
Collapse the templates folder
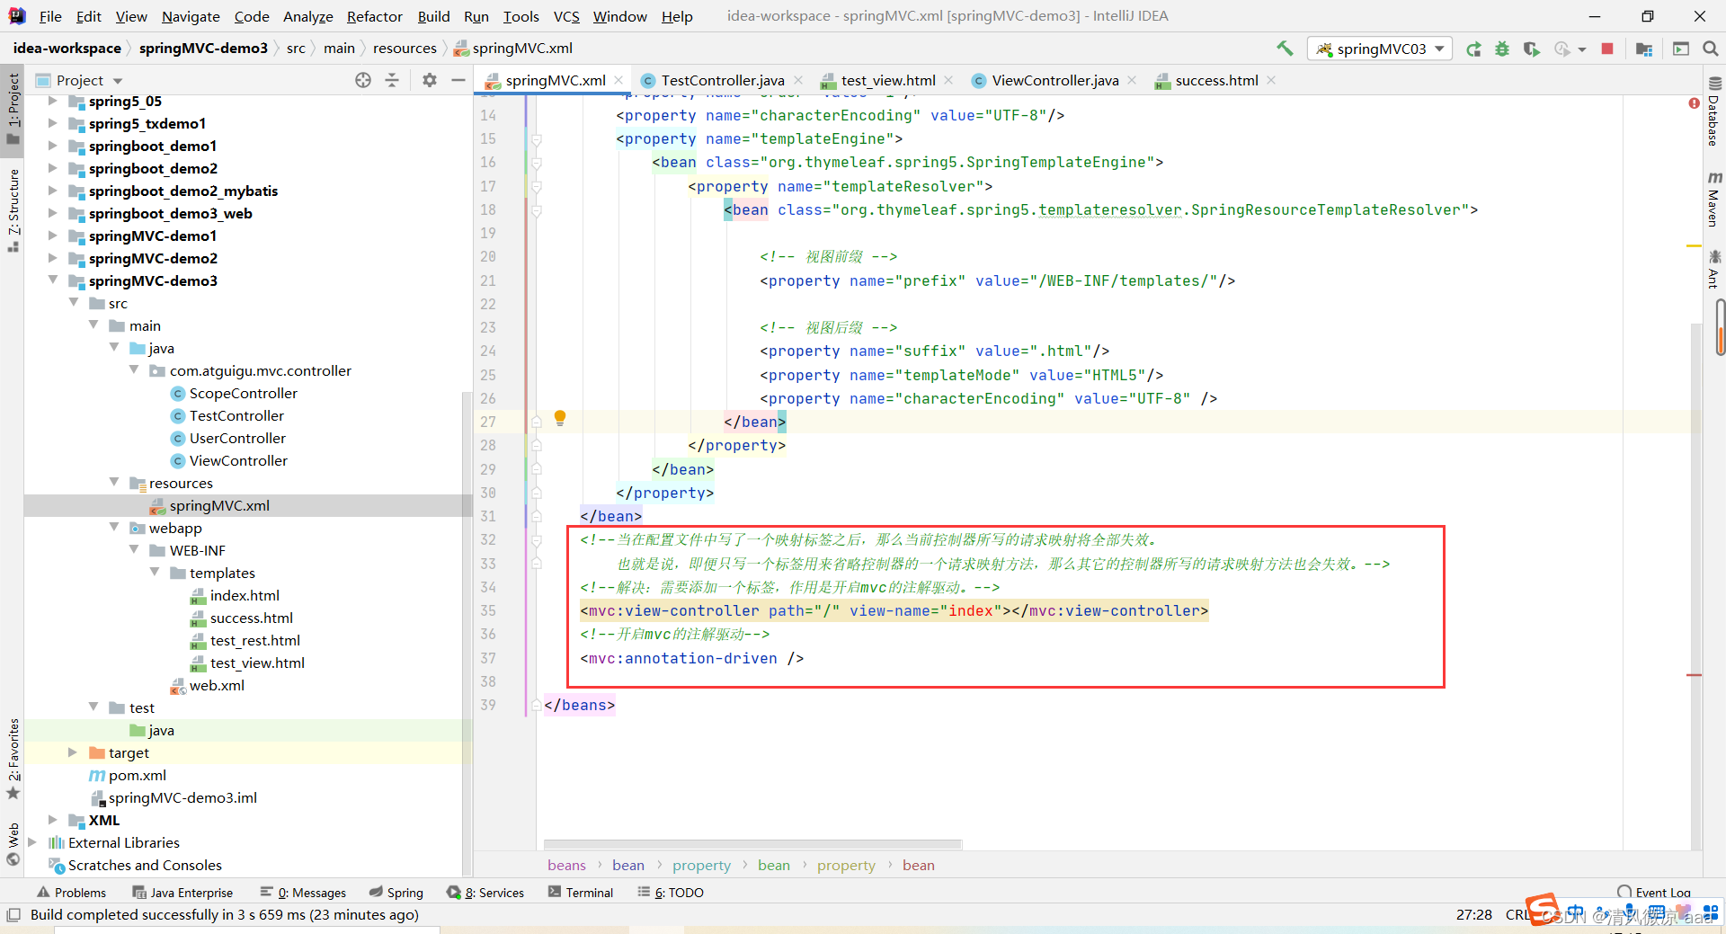click(x=155, y=573)
